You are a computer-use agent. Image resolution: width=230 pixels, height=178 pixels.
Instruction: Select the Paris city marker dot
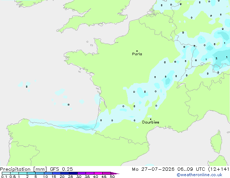click(137, 51)
